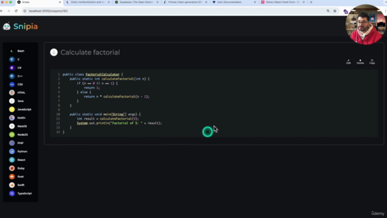Viewport: 387px width, 218px height.
Task: Go back with the browser back arrow
Action: [x=2, y=11]
